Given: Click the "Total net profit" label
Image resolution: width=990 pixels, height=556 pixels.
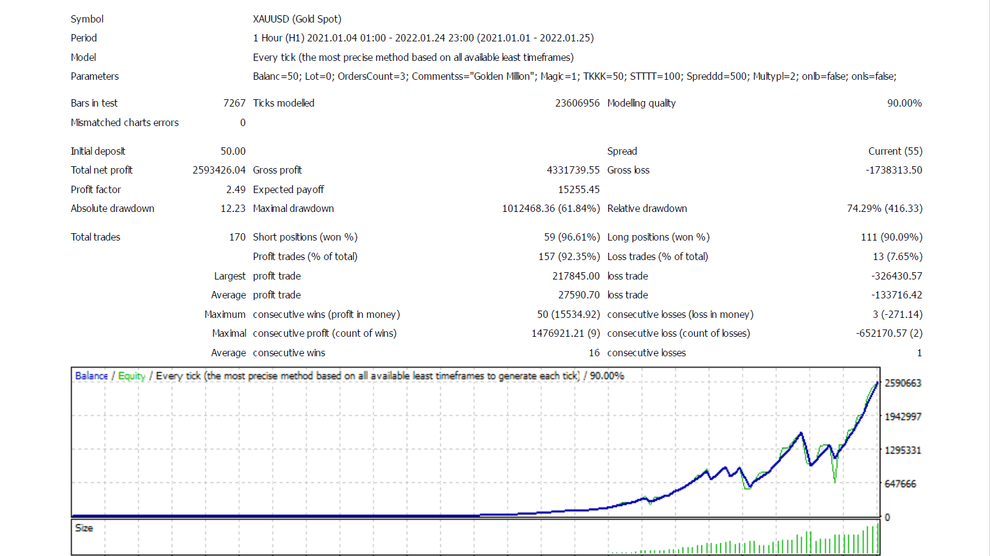Looking at the screenshot, I should click(102, 170).
